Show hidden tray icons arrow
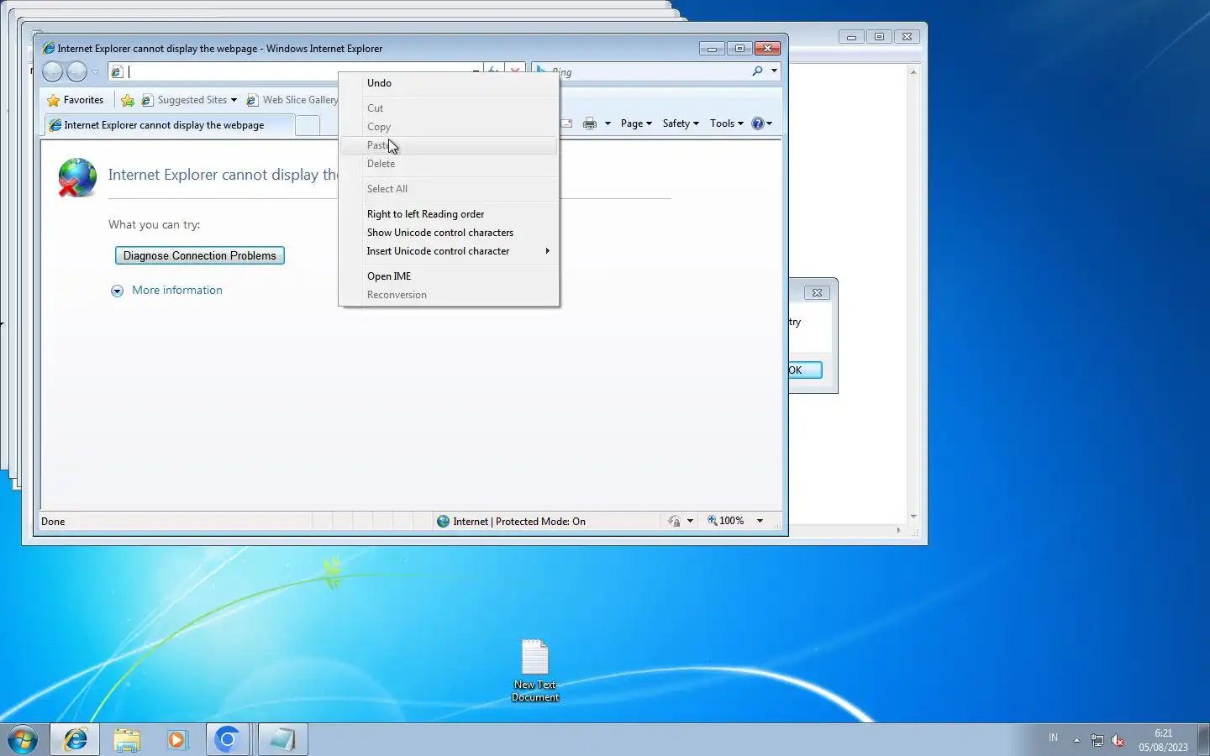The width and height of the screenshot is (1210, 756). click(x=1076, y=740)
